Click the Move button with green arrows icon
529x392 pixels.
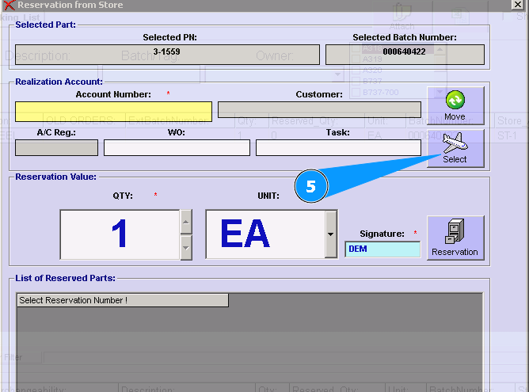pos(455,105)
